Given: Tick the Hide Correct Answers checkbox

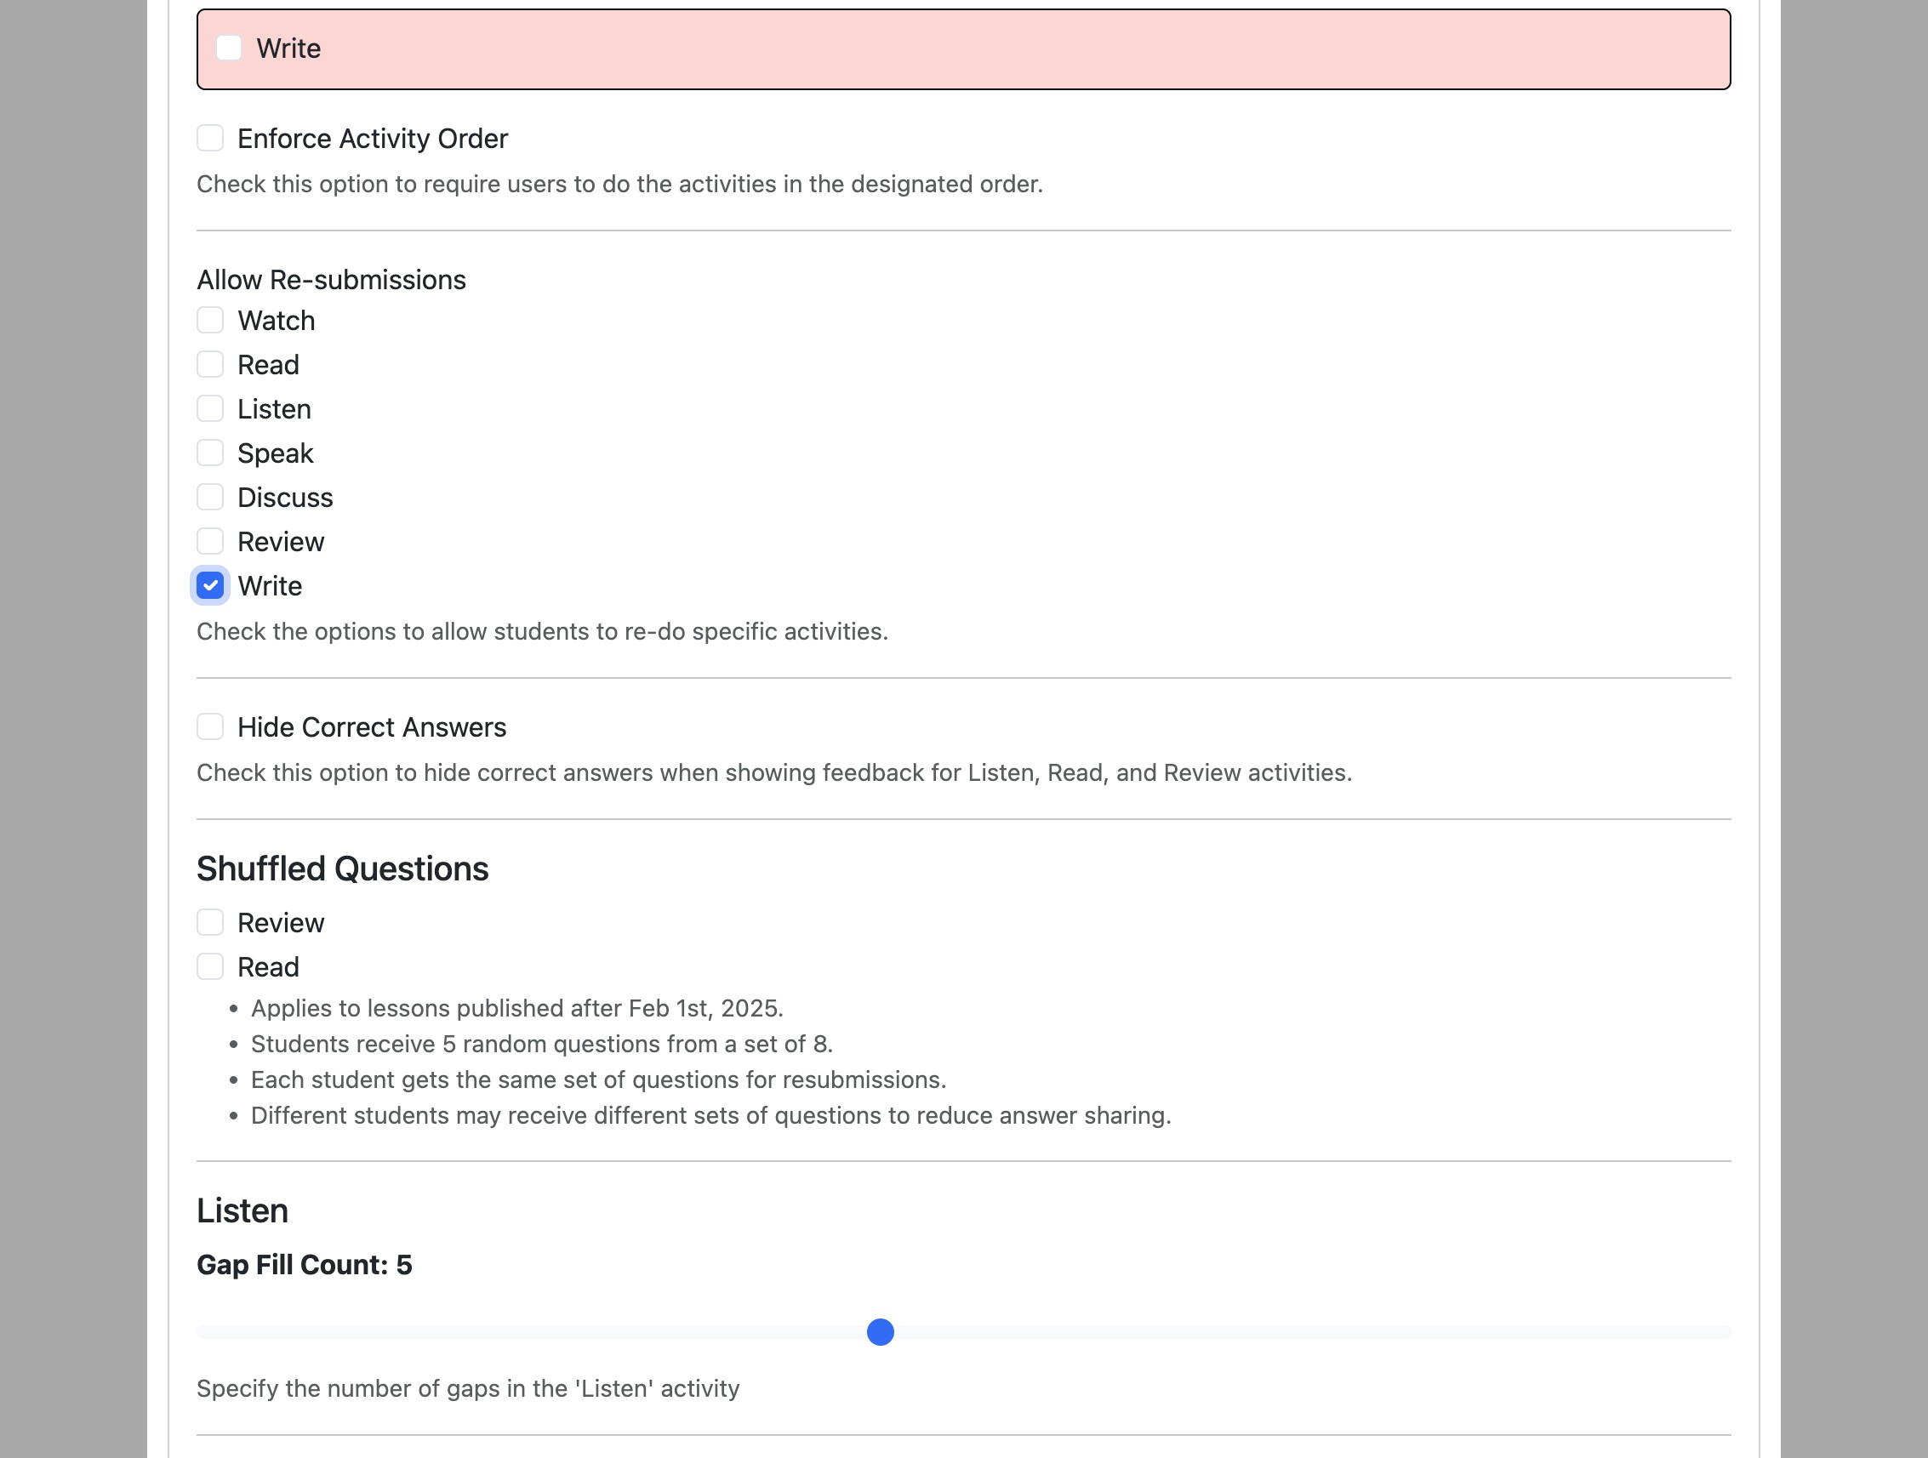Looking at the screenshot, I should point(210,726).
